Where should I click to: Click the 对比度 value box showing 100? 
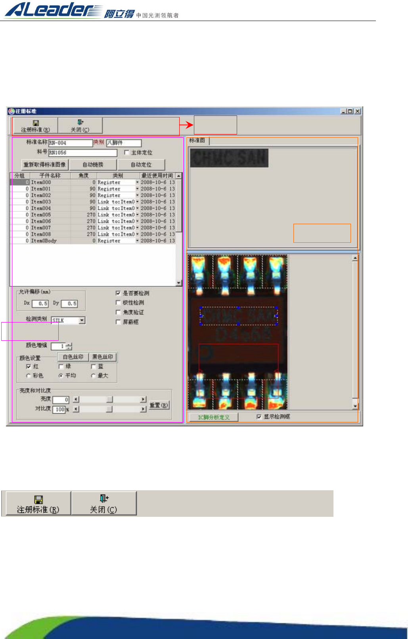coord(59,409)
